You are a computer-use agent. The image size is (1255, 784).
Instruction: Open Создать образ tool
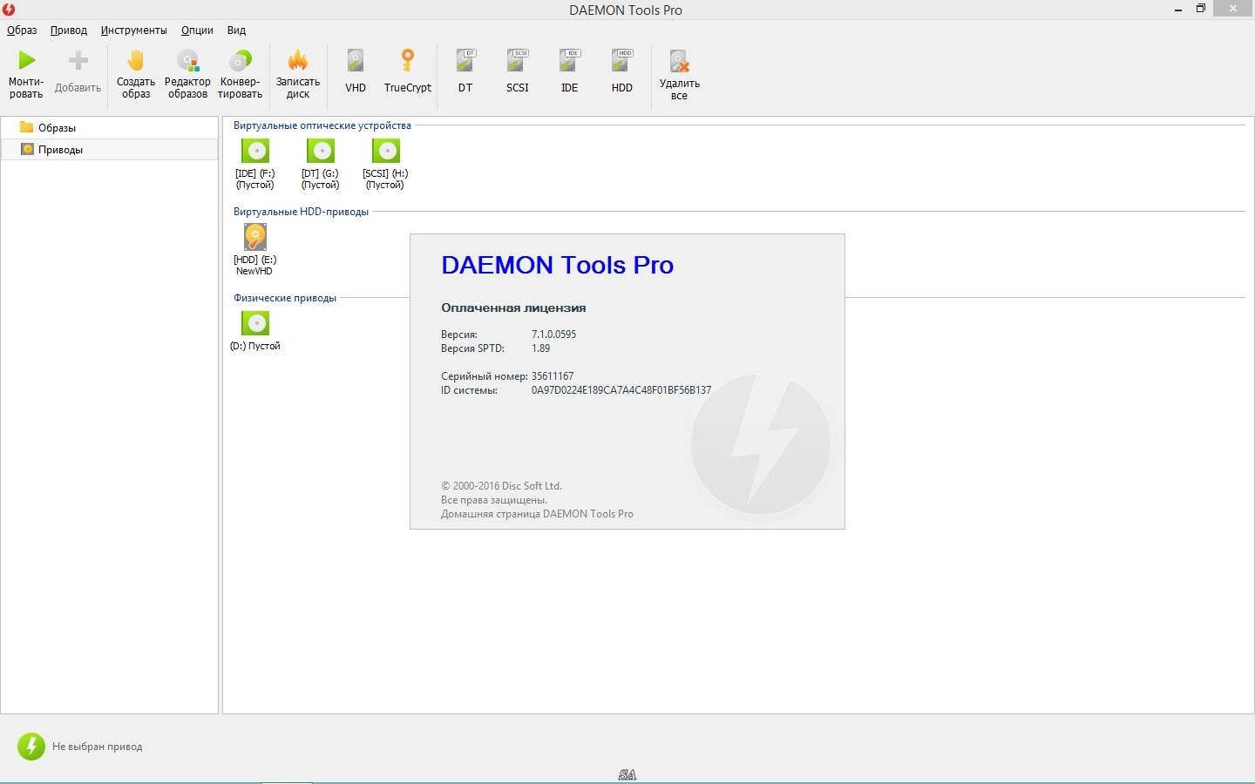point(135,74)
